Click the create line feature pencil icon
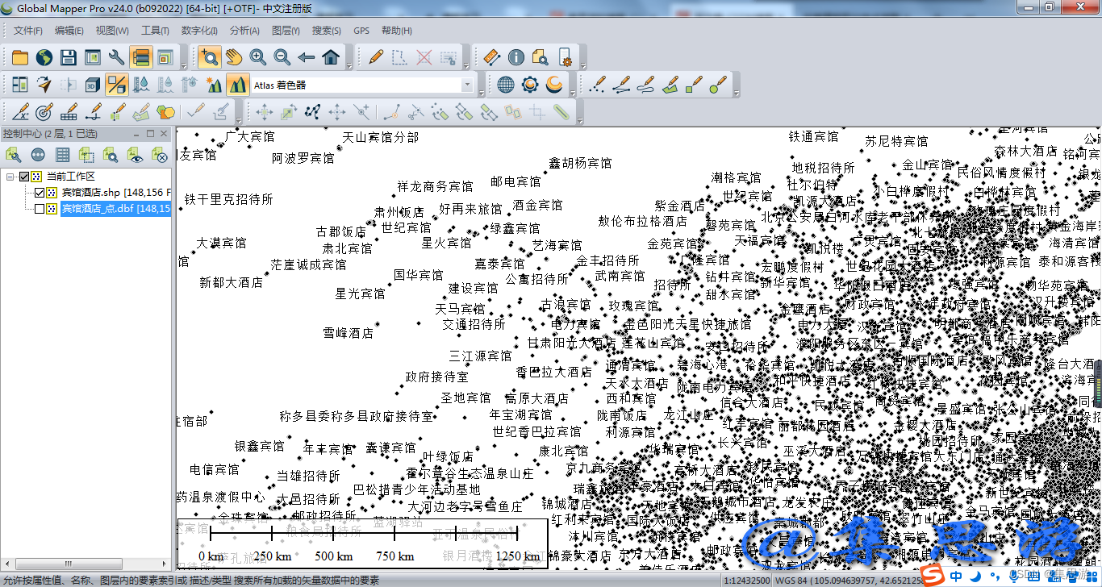Image resolution: width=1102 pixels, height=587 pixels. point(621,84)
